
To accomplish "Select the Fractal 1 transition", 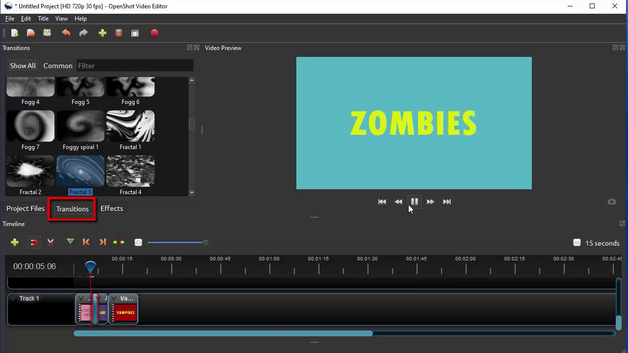I will pyautogui.click(x=131, y=130).
